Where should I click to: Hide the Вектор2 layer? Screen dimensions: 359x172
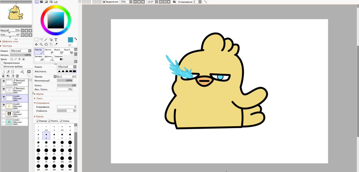coord(4,81)
